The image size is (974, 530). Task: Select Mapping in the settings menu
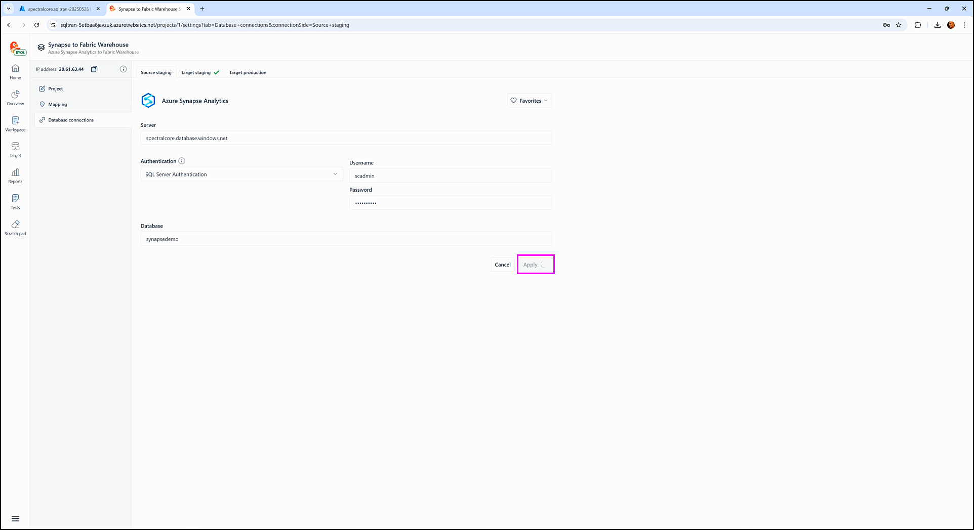58,105
